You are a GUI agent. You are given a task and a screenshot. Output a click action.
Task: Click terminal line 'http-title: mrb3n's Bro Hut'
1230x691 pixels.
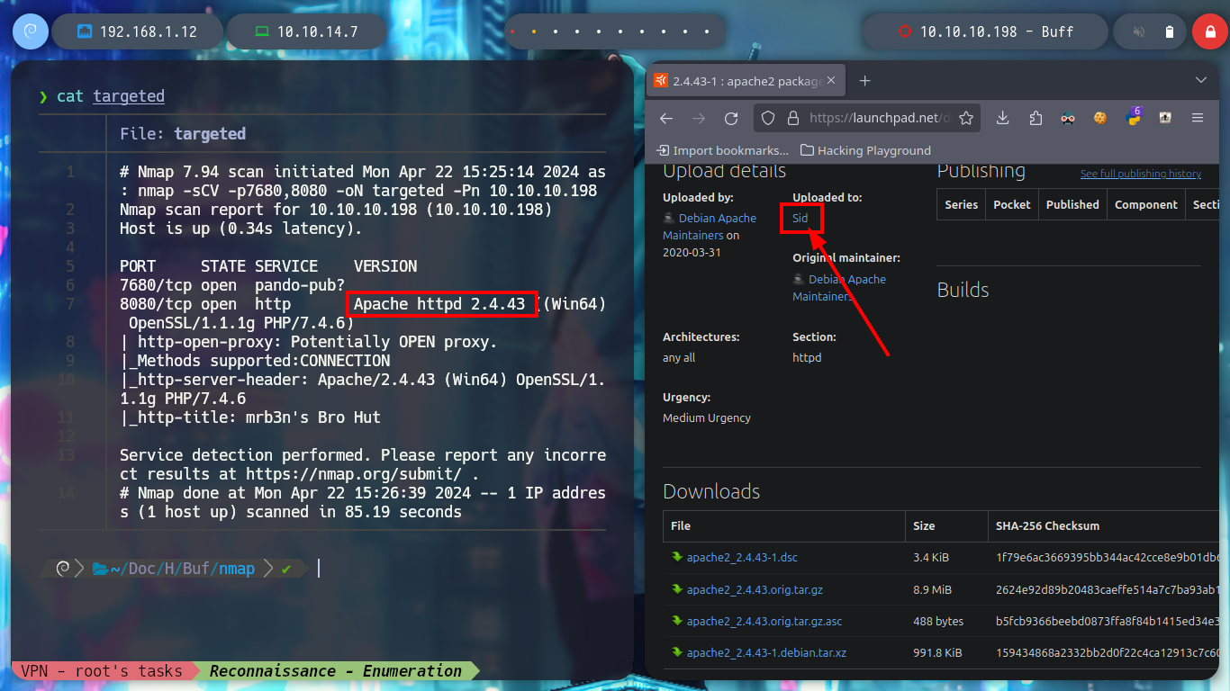[250, 417]
